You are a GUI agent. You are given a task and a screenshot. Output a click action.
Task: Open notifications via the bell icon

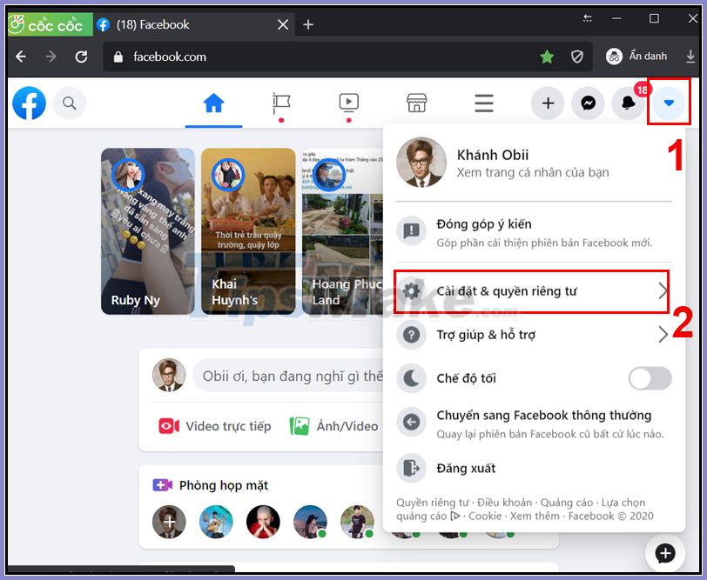pos(629,103)
